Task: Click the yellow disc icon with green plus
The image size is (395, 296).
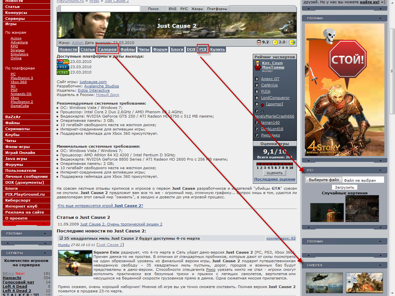Action: [x=292, y=42]
